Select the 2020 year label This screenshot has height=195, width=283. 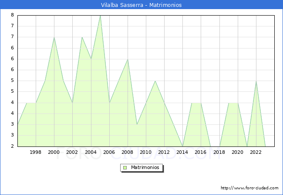point(238,152)
